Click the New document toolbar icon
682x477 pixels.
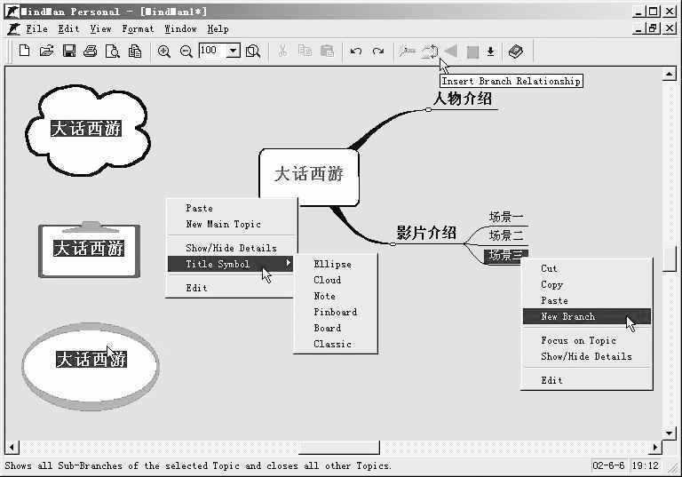(x=24, y=52)
